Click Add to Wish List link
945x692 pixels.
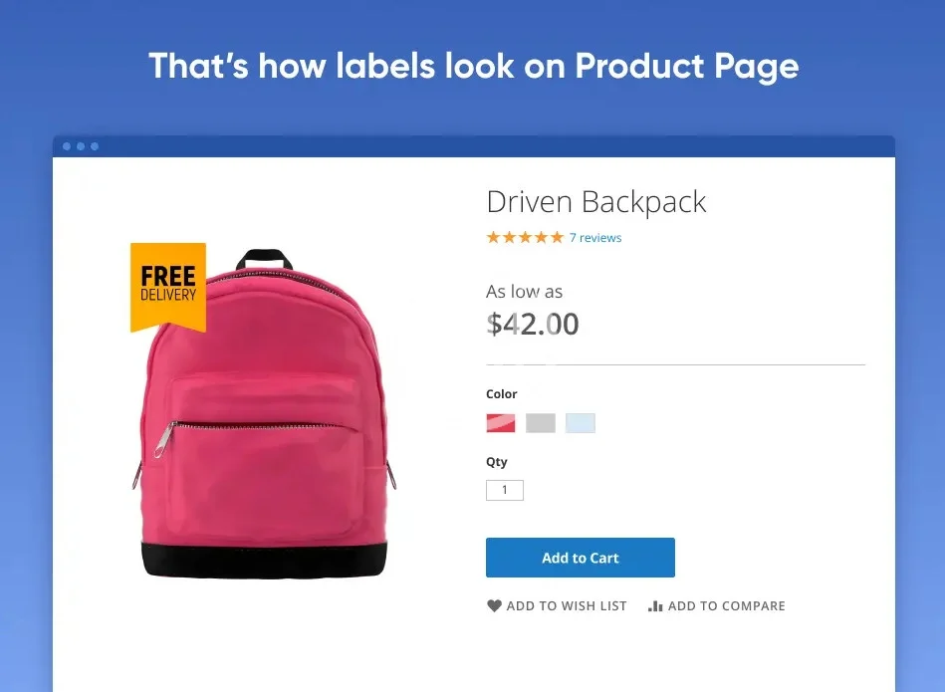(557, 605)
